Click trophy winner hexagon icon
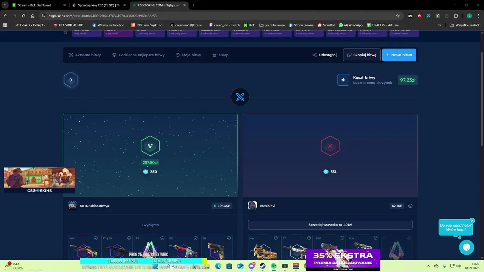The image size is (484, 272). click(x=150, y=146)
